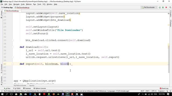Open the Windows Start menu
This screenshot has height=96, width=172.
[x=2, y=94]
